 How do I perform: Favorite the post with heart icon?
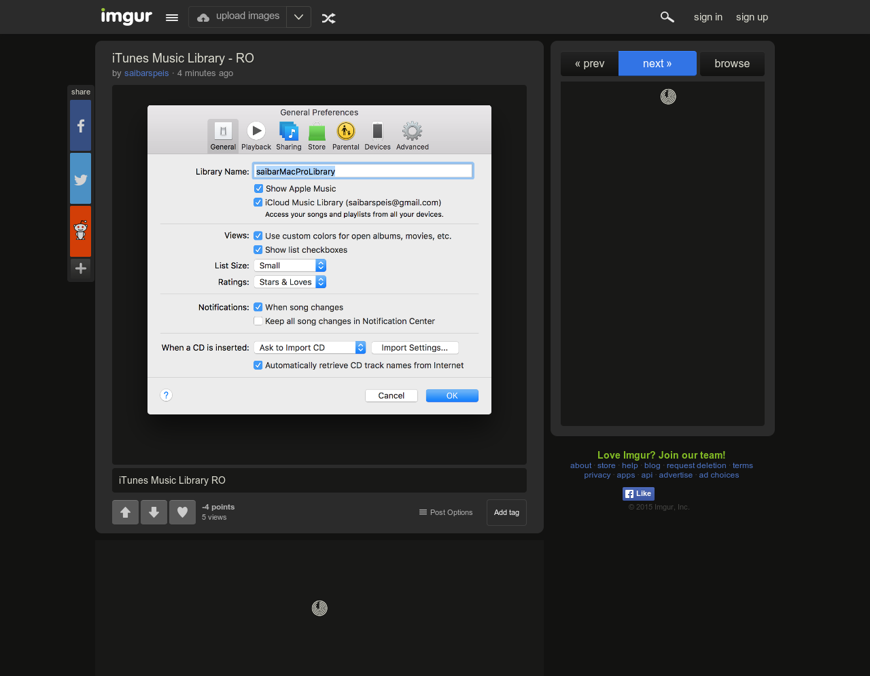pyautogui.click(x=182, y=512)
